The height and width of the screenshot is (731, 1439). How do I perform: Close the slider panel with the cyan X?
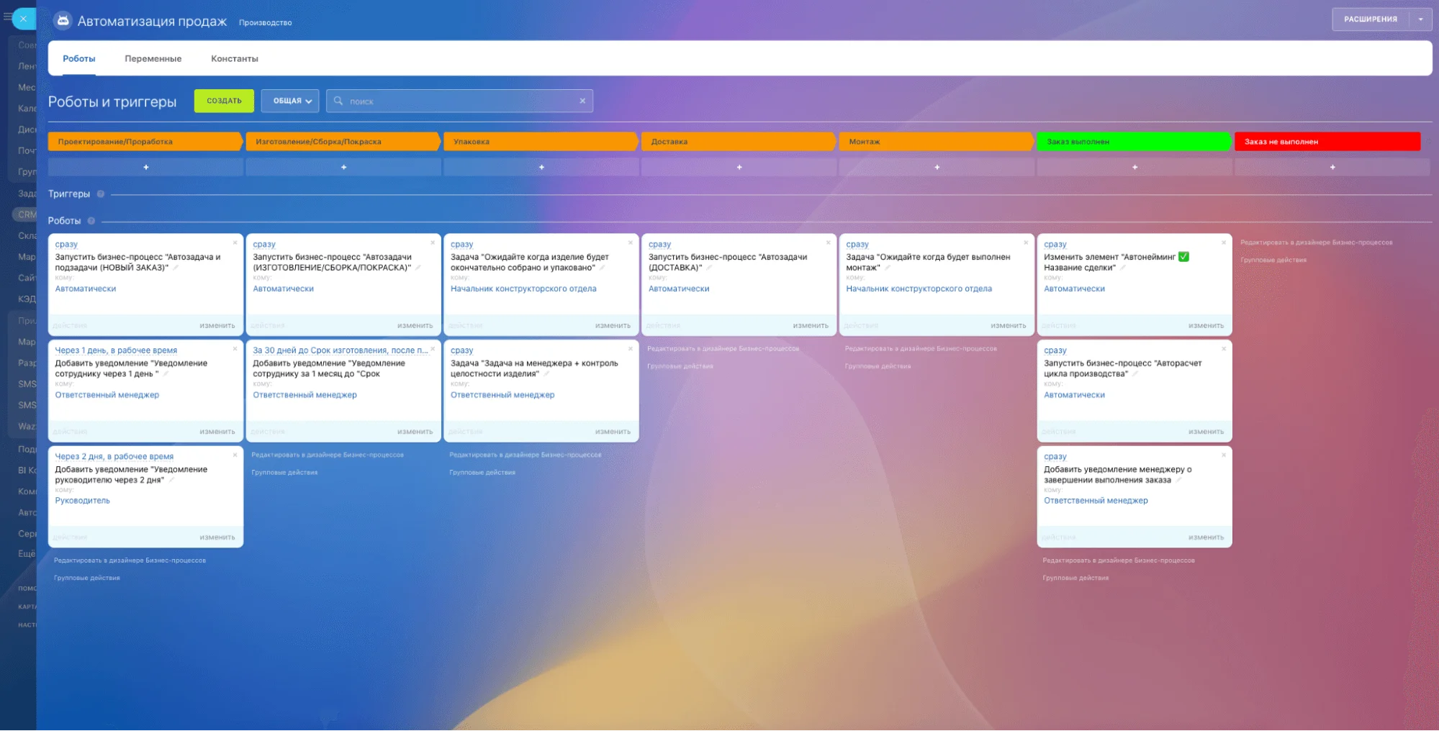pos(23,19)
